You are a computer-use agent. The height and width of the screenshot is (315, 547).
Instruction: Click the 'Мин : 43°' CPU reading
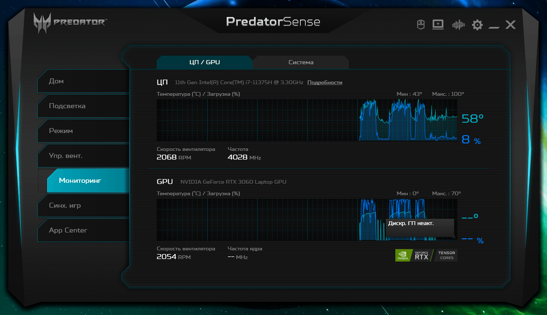coord(409,94)
